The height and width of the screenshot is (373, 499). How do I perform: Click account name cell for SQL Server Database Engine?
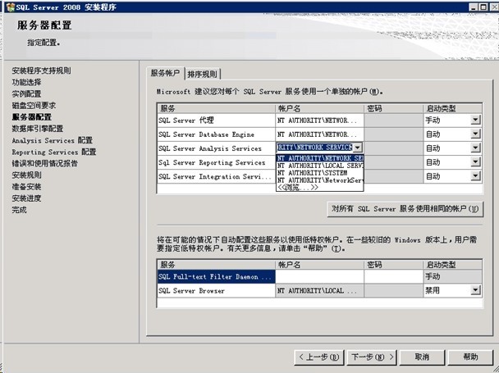click(319, 134)
